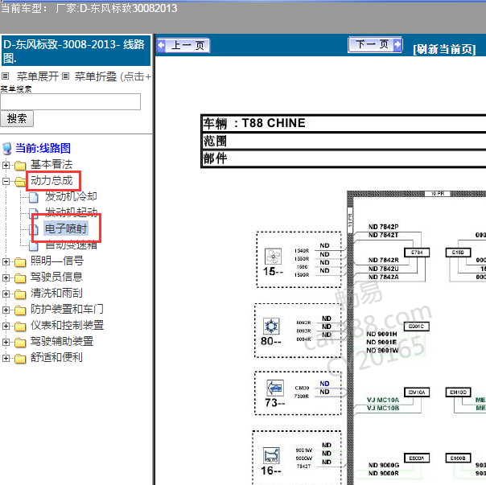Click the folder icon of 驾驶员信息
This screenshot has height=485, width=486.
pyautogui.click(x=20, y=278)
